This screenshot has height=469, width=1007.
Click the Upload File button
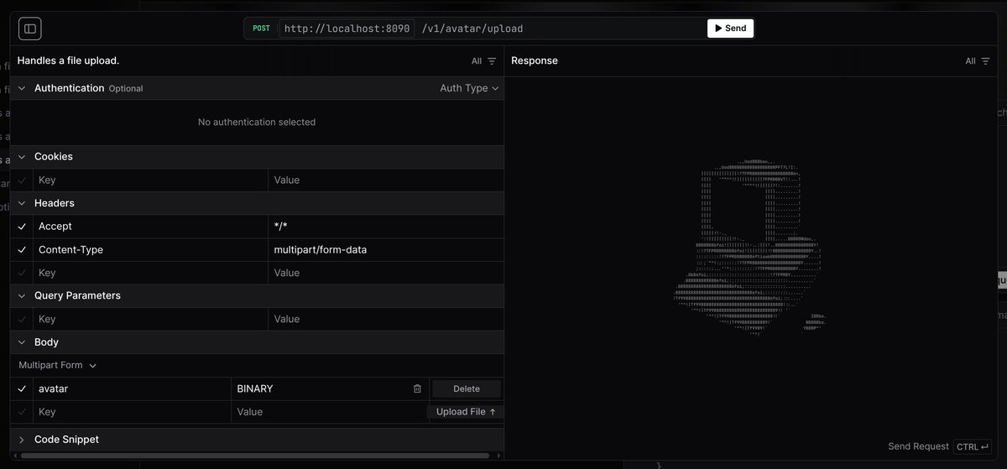tap(466, 412)
